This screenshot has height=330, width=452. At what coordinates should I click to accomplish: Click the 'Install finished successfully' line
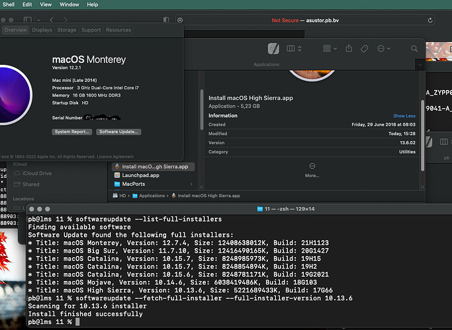[85, 314]
